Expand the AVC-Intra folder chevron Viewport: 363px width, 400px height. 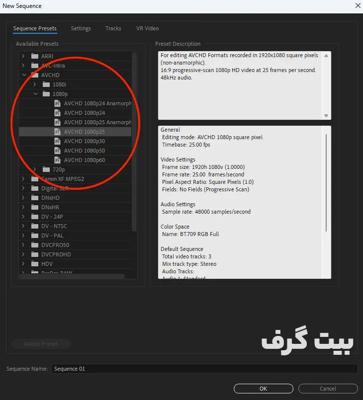[x=23, y=66]
